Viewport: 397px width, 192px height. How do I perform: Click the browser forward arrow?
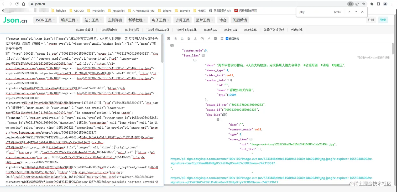11,4
